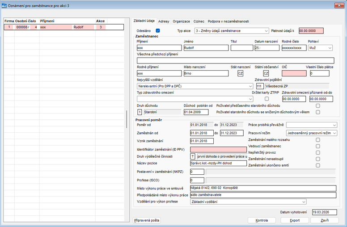This screenshot has height=227, width=347.
Task: Click the mz application icon in title bar
Action: 4,6
